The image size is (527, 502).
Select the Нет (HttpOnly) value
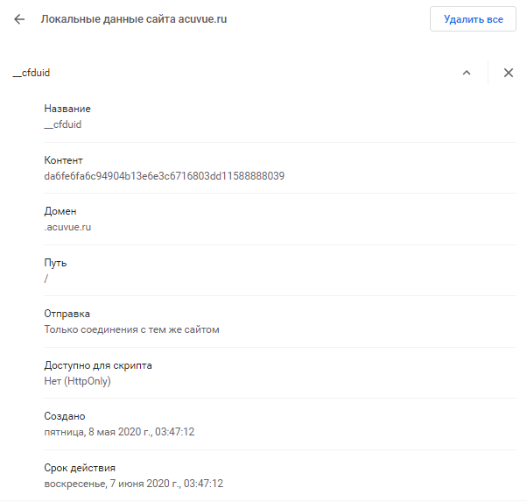(77, 381)
